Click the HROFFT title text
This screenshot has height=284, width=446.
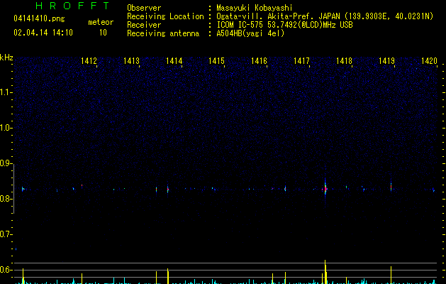[x=72, y=6]
